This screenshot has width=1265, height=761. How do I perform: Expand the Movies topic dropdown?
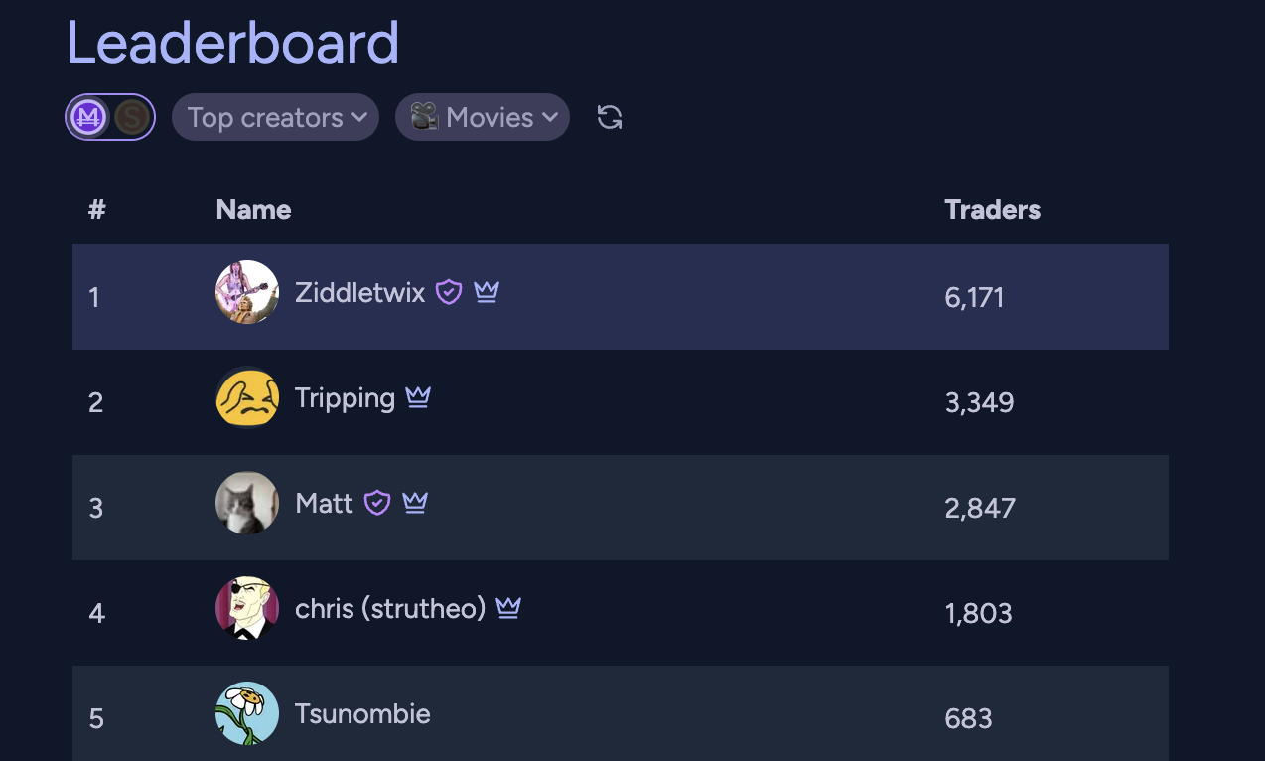pyautogui.click(x=483, y=118)
